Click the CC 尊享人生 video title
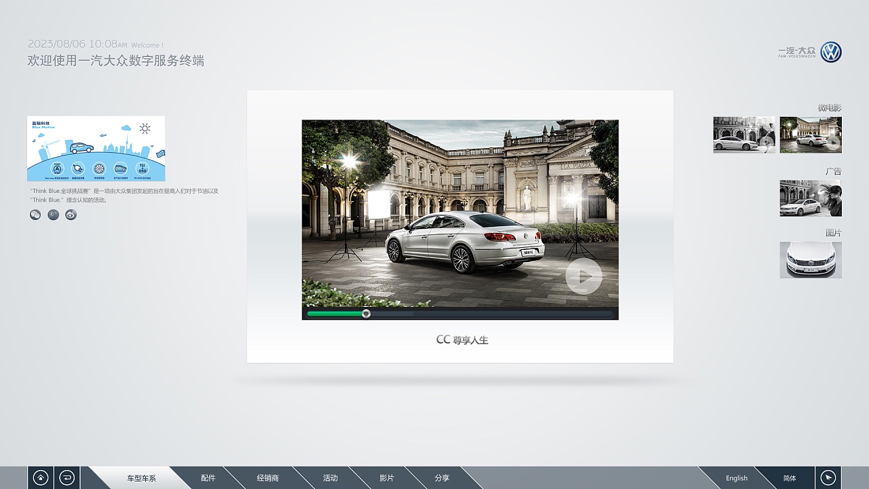Image resolution: width=869 pixels, height=489 pixels. [462, 340]
